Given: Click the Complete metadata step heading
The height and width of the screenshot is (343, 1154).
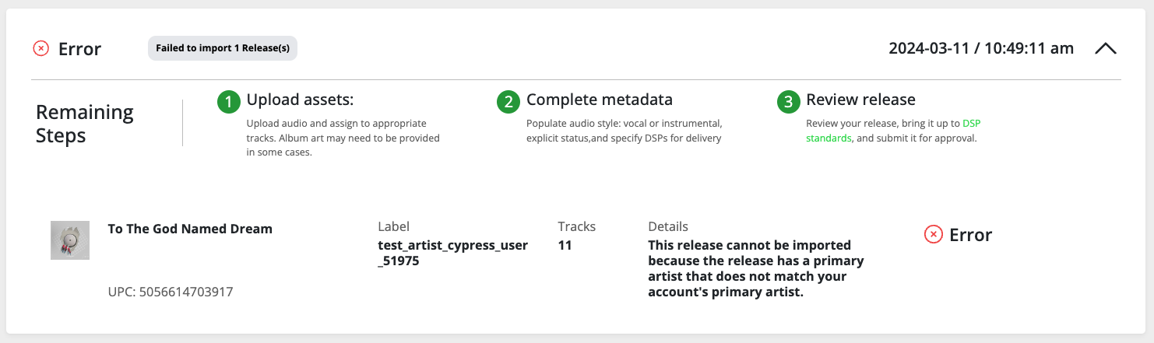Looking at the screenshot, I should click(x=600, y=100).
